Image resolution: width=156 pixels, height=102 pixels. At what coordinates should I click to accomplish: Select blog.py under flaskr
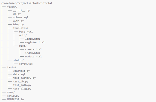[x=18, y=25]
